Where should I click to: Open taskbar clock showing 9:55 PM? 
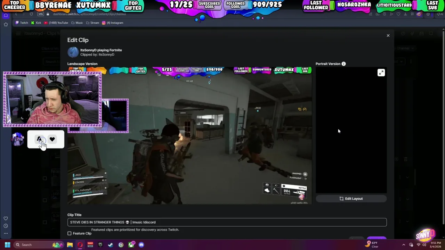[431, 244]
